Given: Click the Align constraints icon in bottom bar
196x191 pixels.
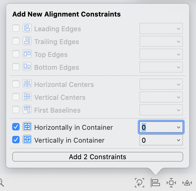Looking at the screenshot, I should pos(155,183).
